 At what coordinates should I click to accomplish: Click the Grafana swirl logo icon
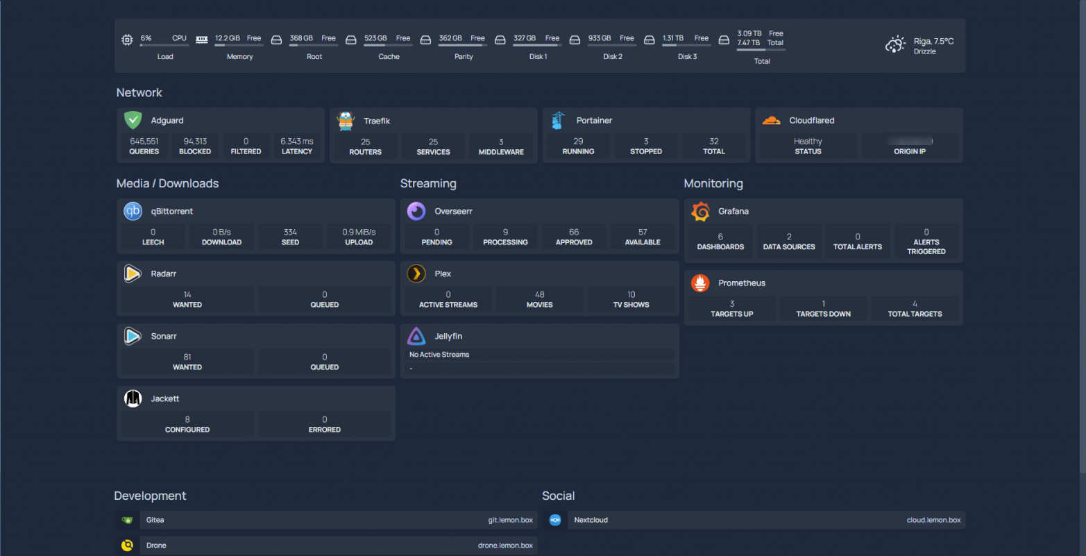point(700,211)
